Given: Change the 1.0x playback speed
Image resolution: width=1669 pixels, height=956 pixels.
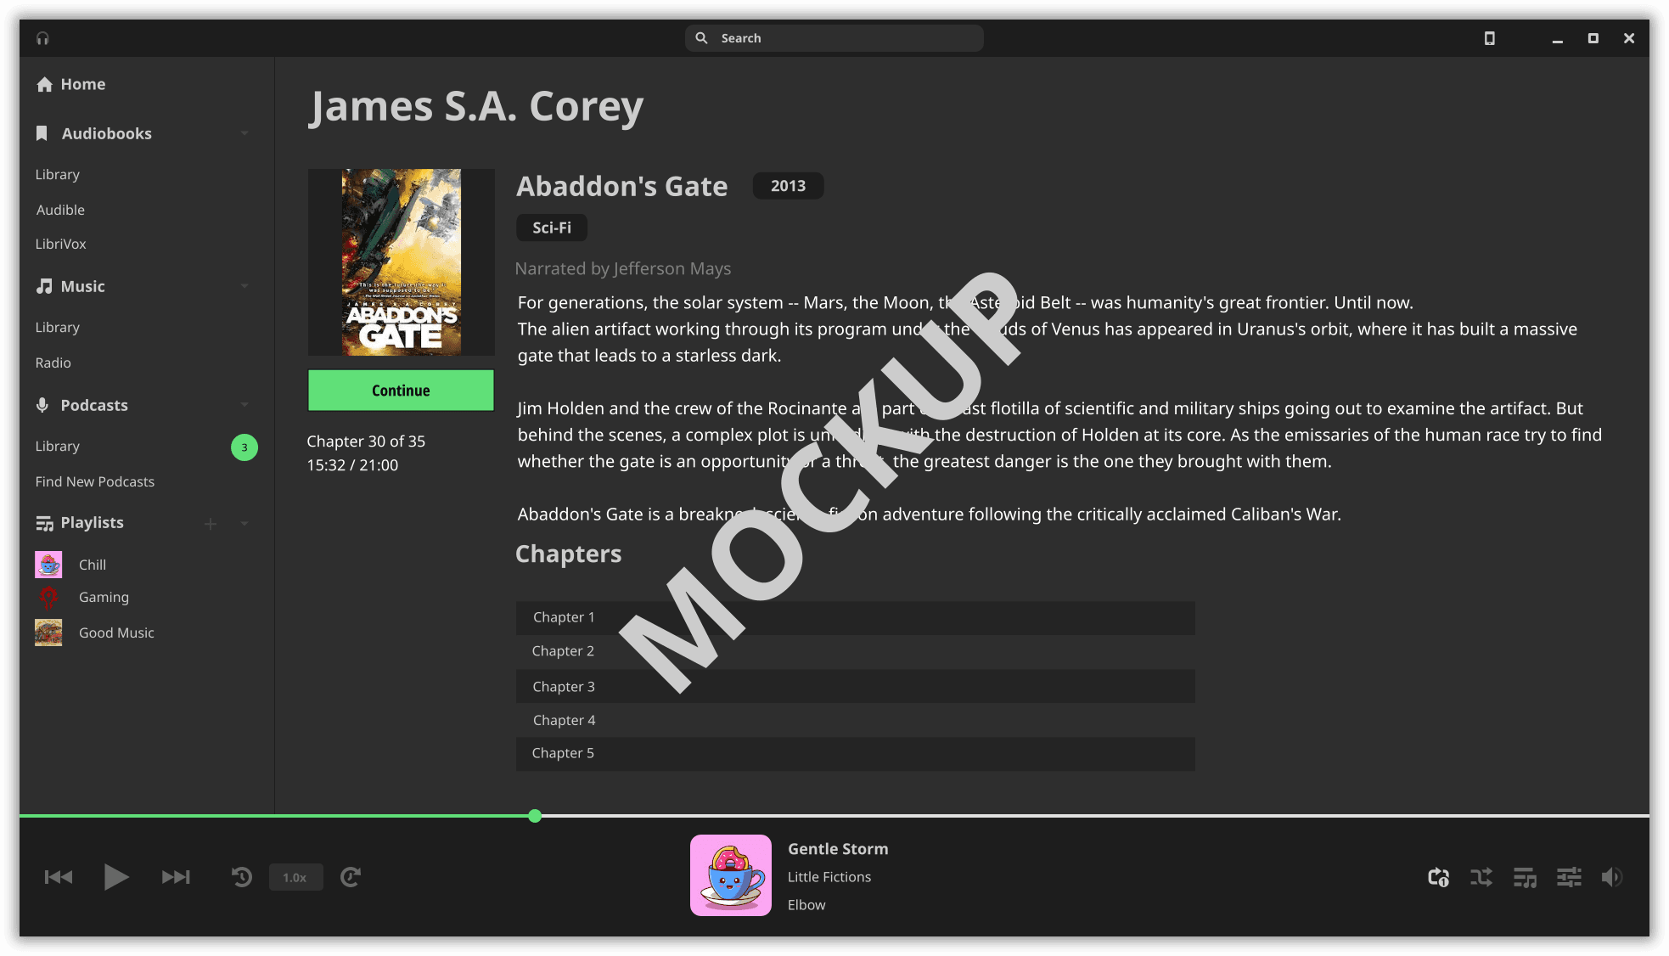Looking at the screenshot, I should 295,877.
